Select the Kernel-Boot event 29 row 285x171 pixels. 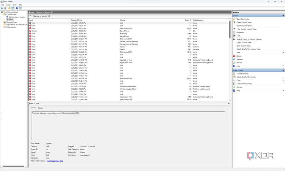[129, 36]
